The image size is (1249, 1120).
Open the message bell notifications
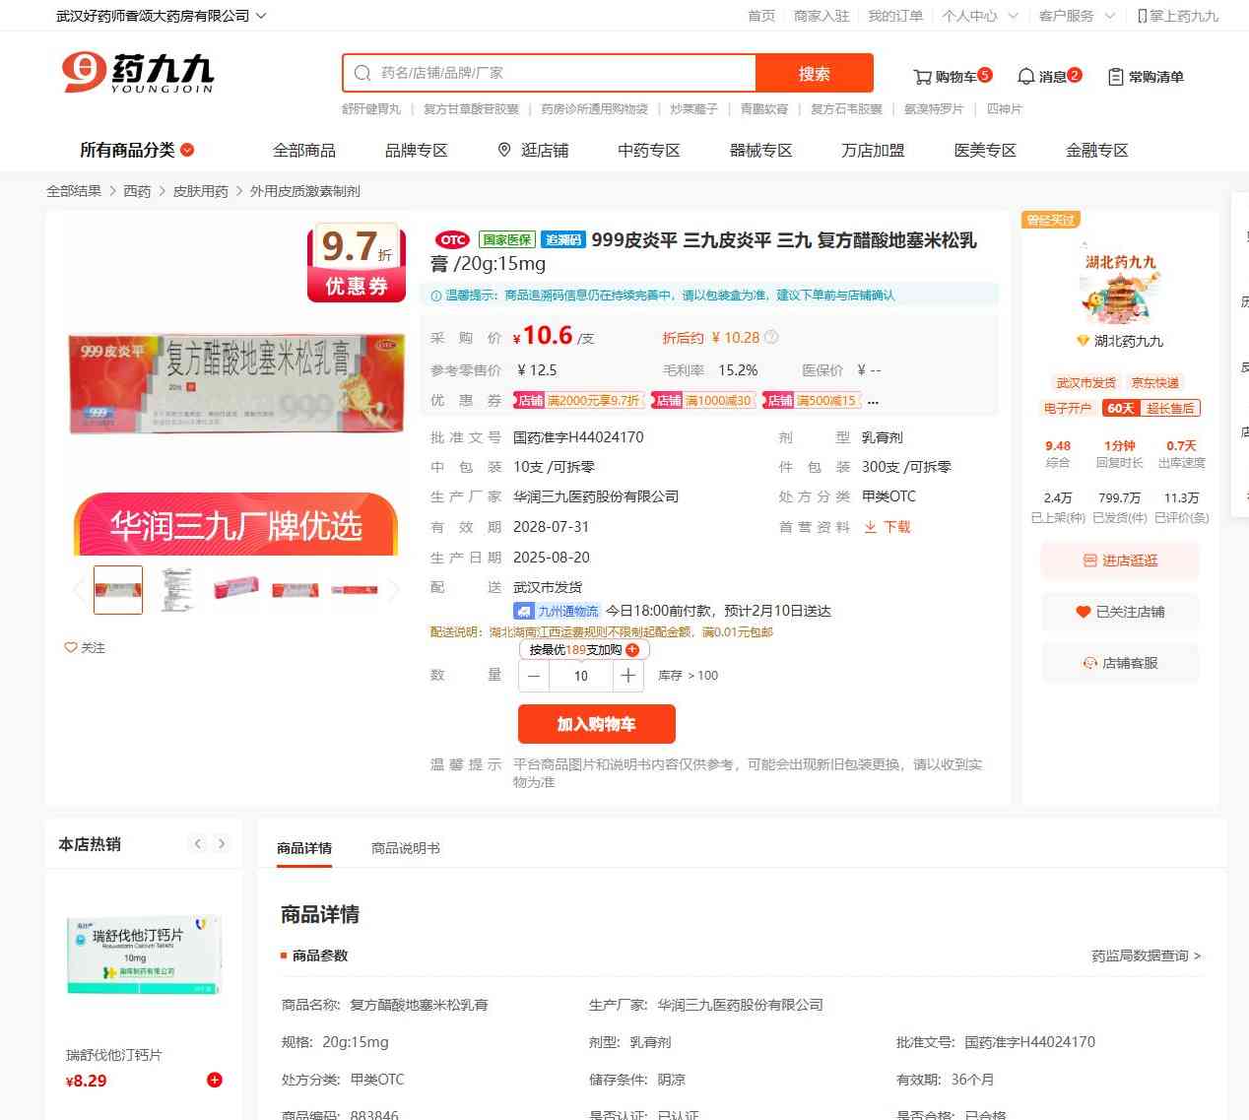(1026, 77)
